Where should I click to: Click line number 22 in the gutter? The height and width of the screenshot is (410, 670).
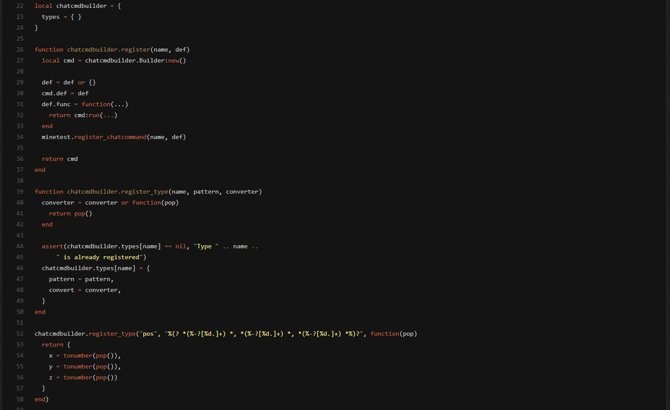pyautogui.click(x=20, y=6)
